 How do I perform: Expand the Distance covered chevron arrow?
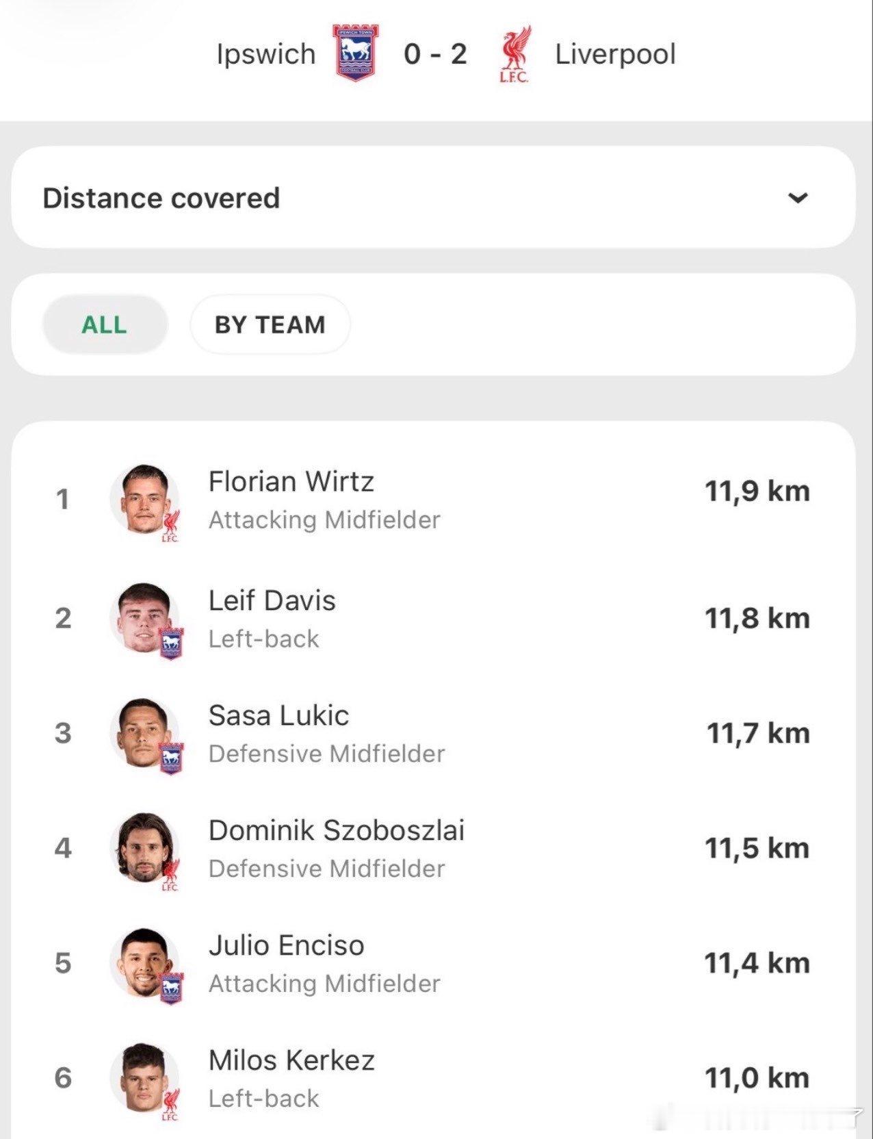click(x=798, y=198)
